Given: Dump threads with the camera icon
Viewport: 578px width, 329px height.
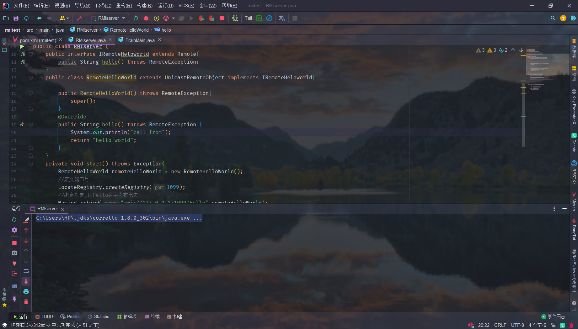Looking at the screenshot, I should 14,253.
